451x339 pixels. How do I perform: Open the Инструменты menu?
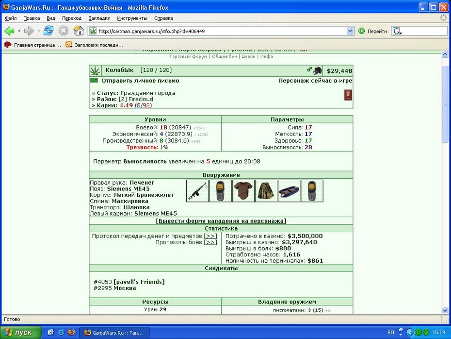point(132,18)
